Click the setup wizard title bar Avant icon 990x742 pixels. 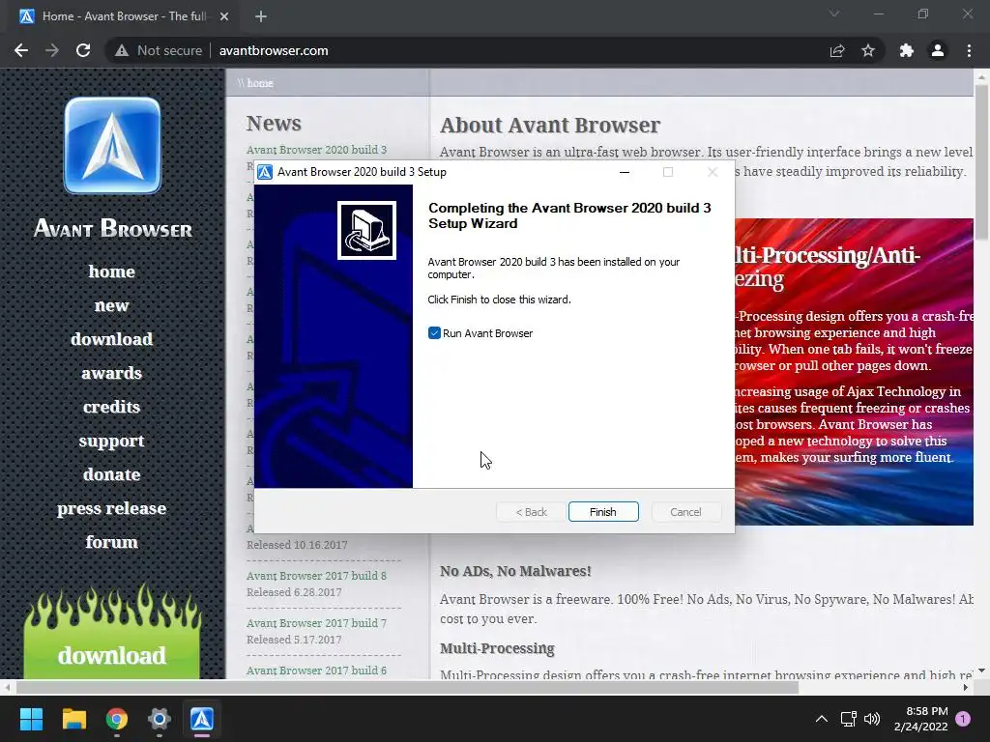click(265, 172)
